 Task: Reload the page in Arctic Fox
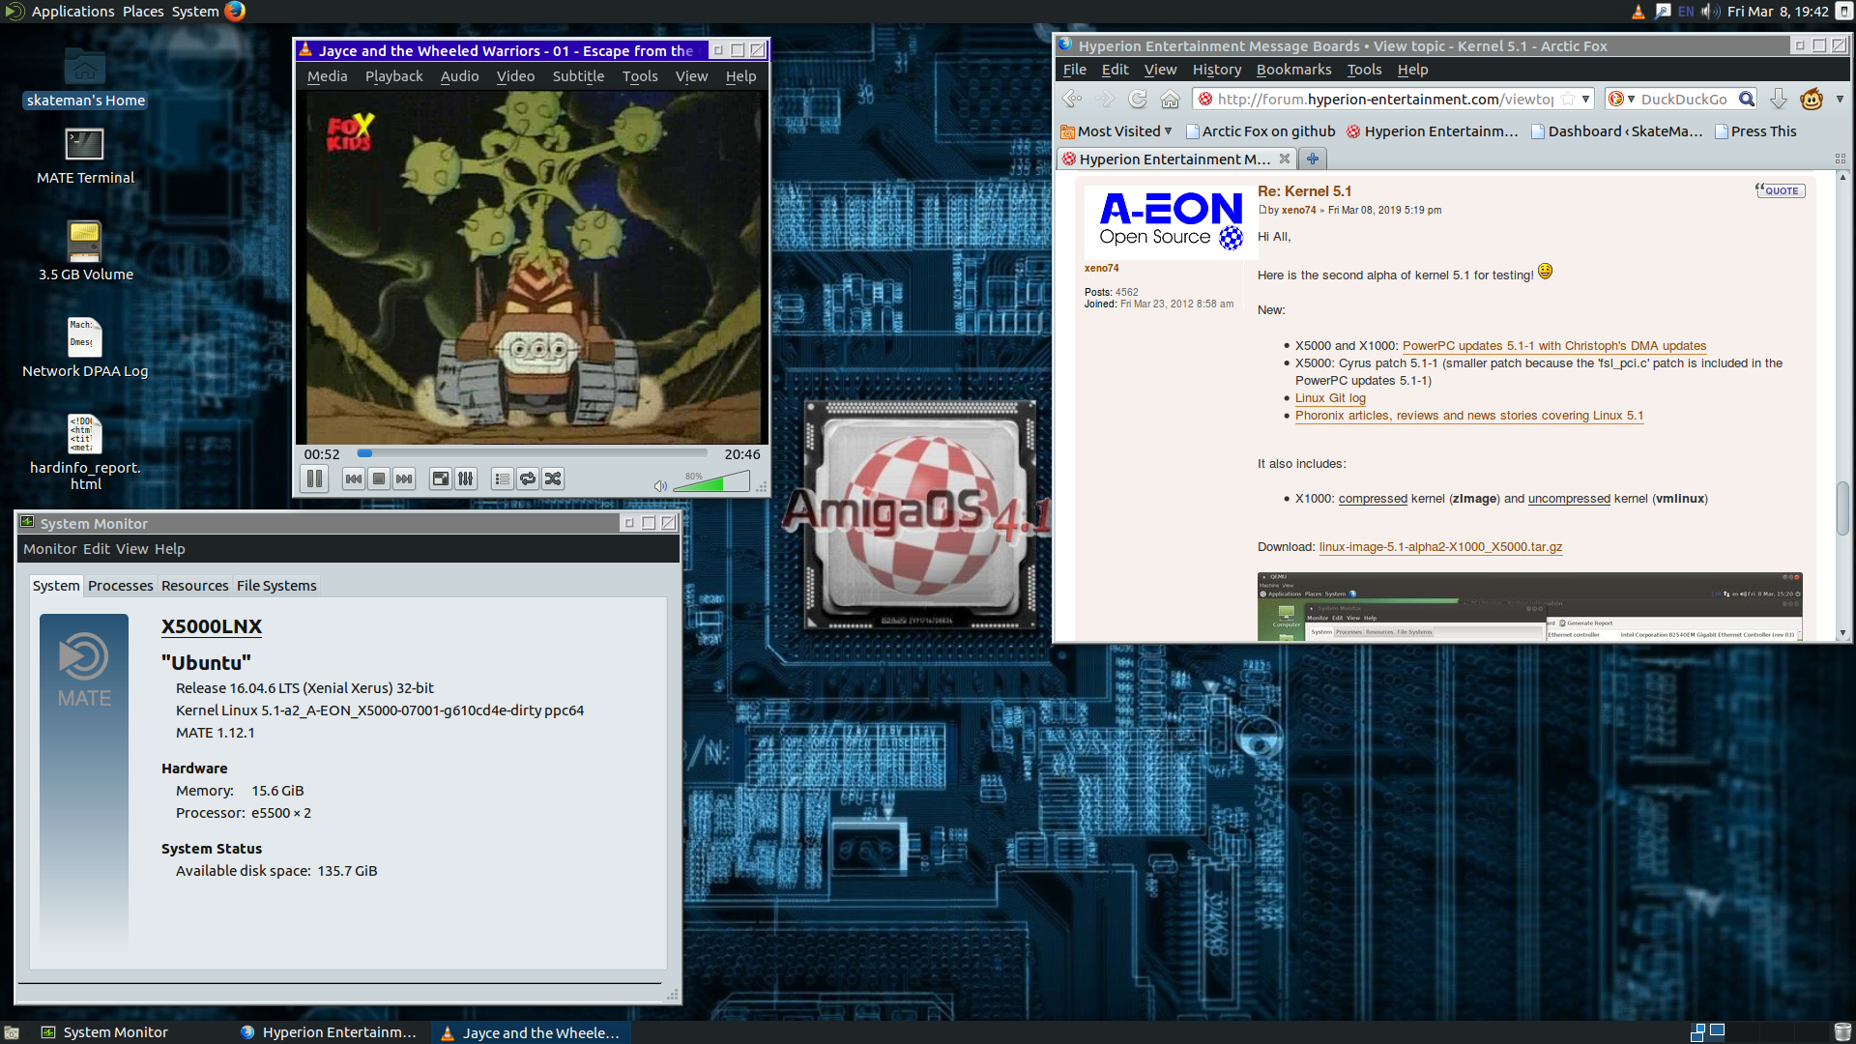click(1138, 99)
